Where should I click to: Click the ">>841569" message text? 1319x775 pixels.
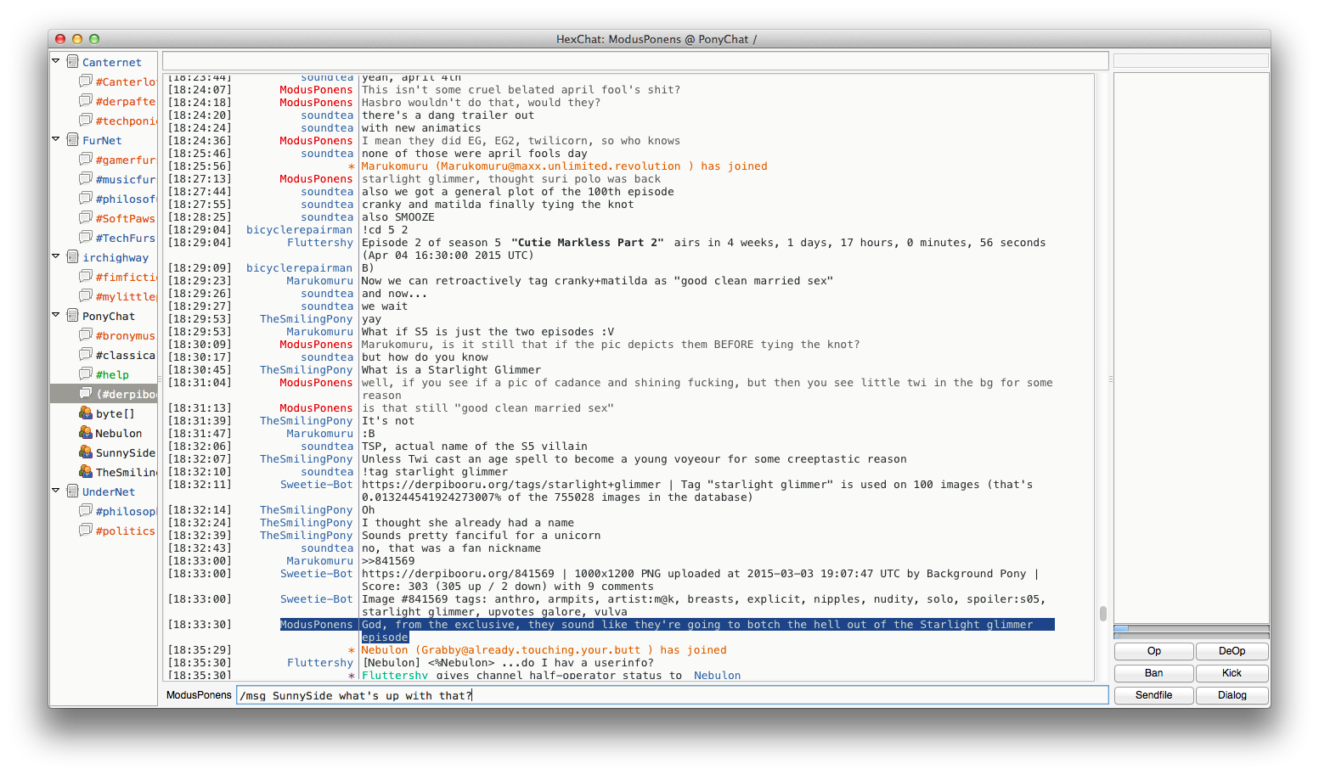388,561
